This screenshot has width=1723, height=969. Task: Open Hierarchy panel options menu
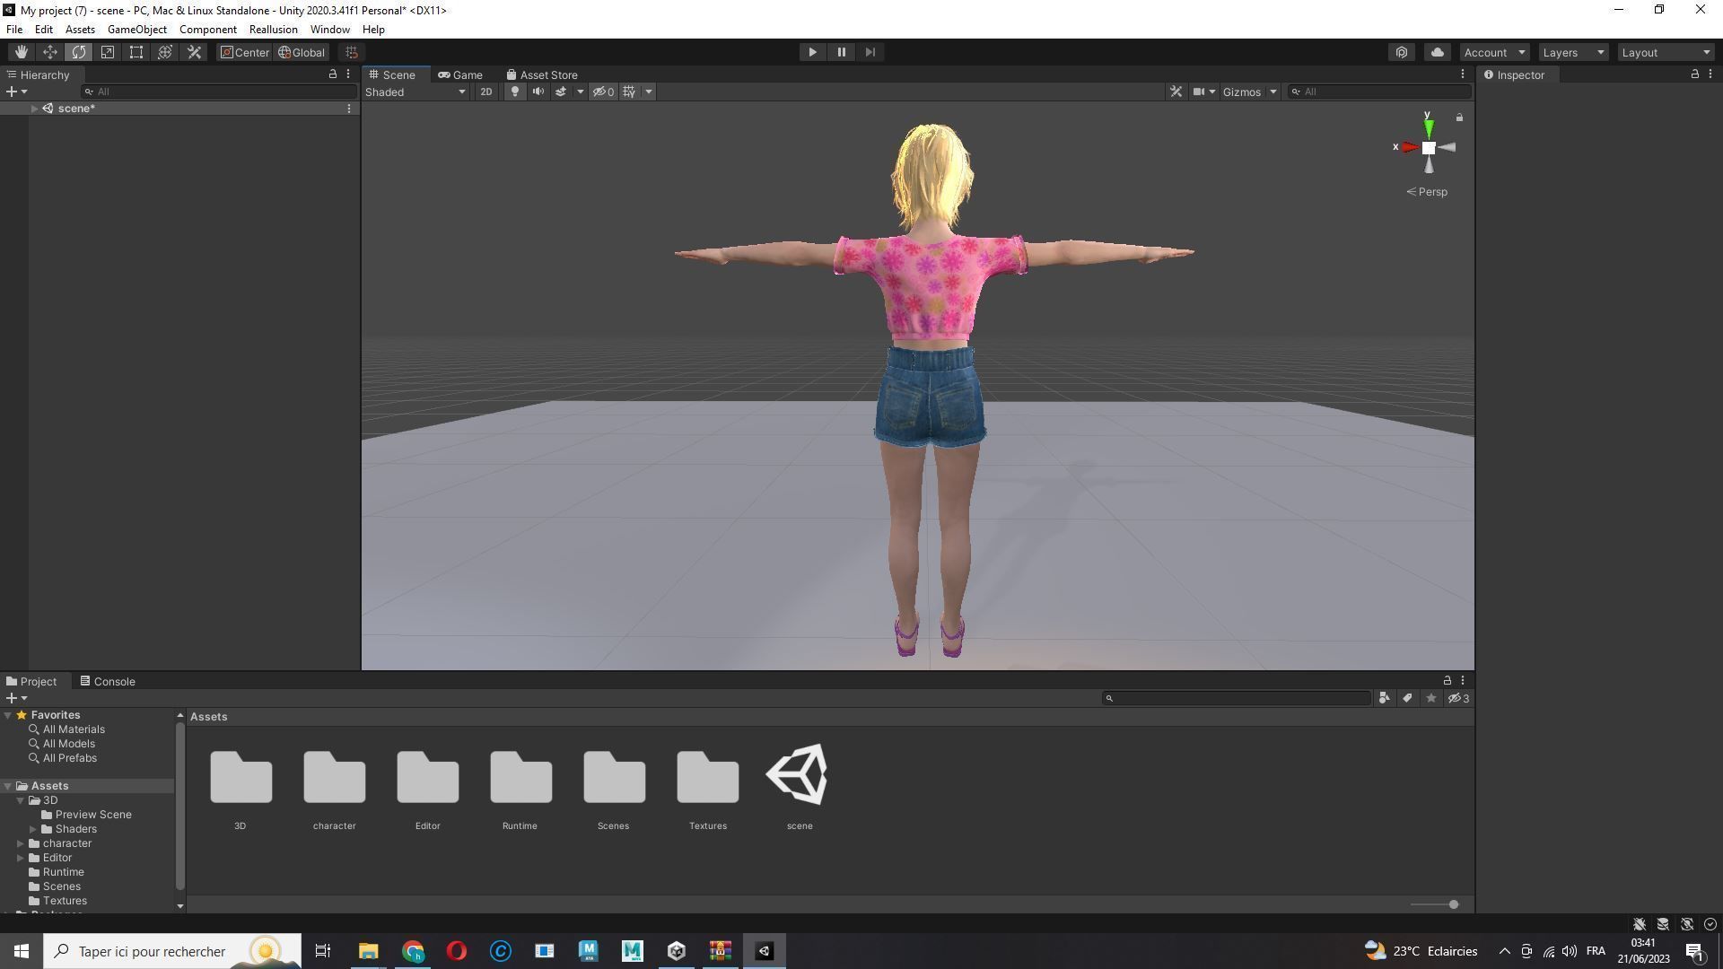pos(348,74)
